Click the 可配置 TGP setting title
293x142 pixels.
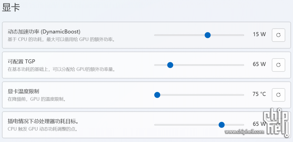pos(21,61)
